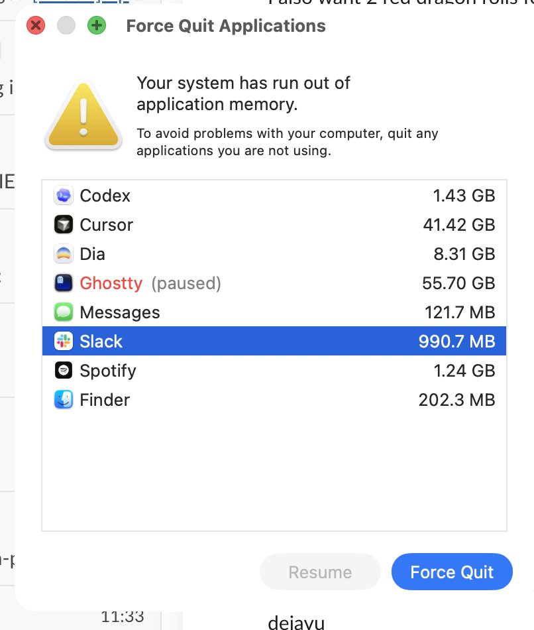Click the 41.42 GB memory value

pyautogui.click(x=459, y=225)
